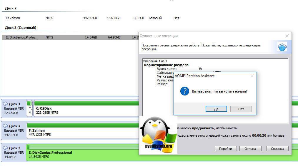Select the C: OSDisk partition block
Viewport: 298px width, 166px height.
tap(86, 108)
